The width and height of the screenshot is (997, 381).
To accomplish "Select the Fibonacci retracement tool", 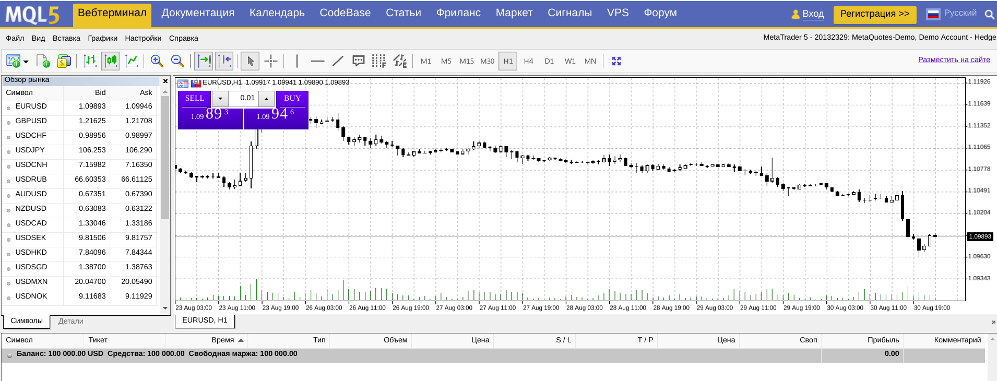I will tap(379, 61).
